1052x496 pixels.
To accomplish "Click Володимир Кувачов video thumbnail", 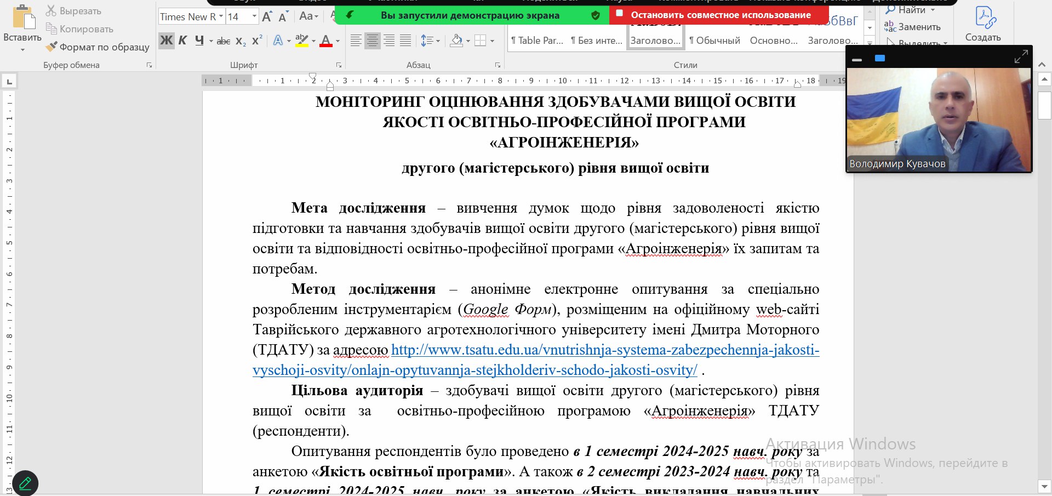I will [x=939, y=120].
